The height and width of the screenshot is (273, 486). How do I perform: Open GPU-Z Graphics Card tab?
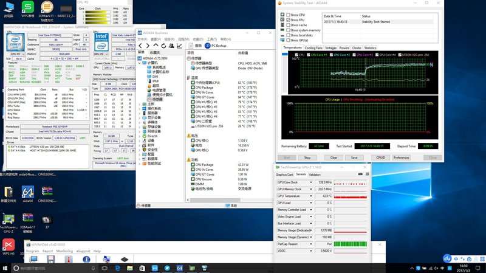click(284, 175)
